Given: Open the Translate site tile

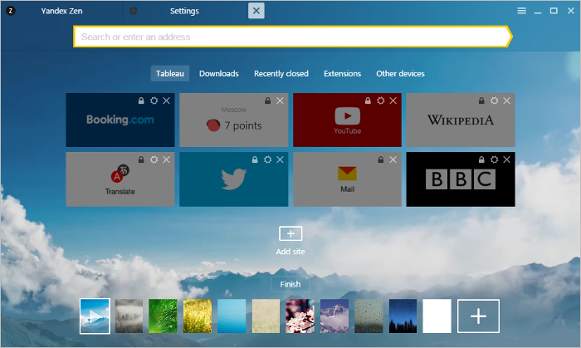Looking at the screenshot, I should coord(120,179).
